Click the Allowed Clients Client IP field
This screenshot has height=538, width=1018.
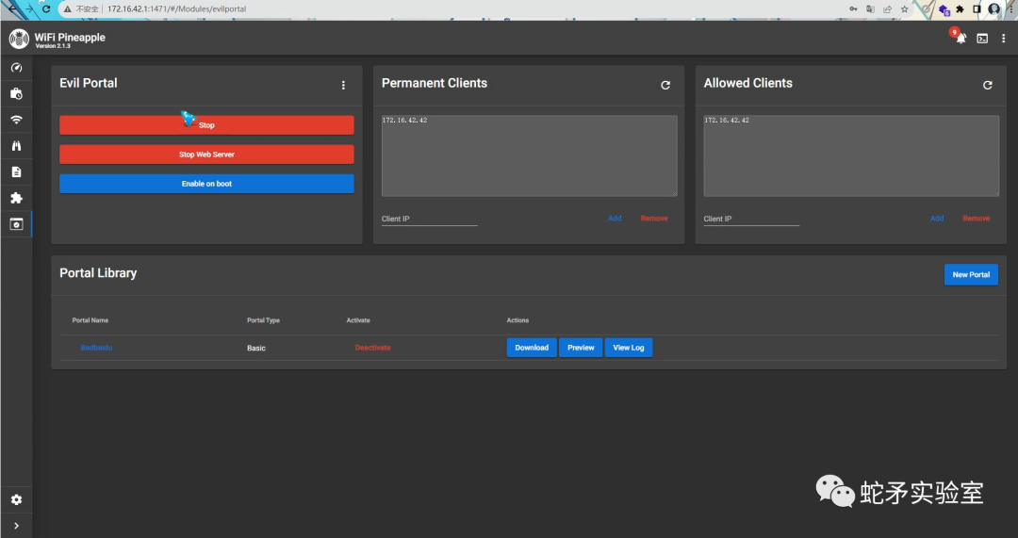coord(751,219)
